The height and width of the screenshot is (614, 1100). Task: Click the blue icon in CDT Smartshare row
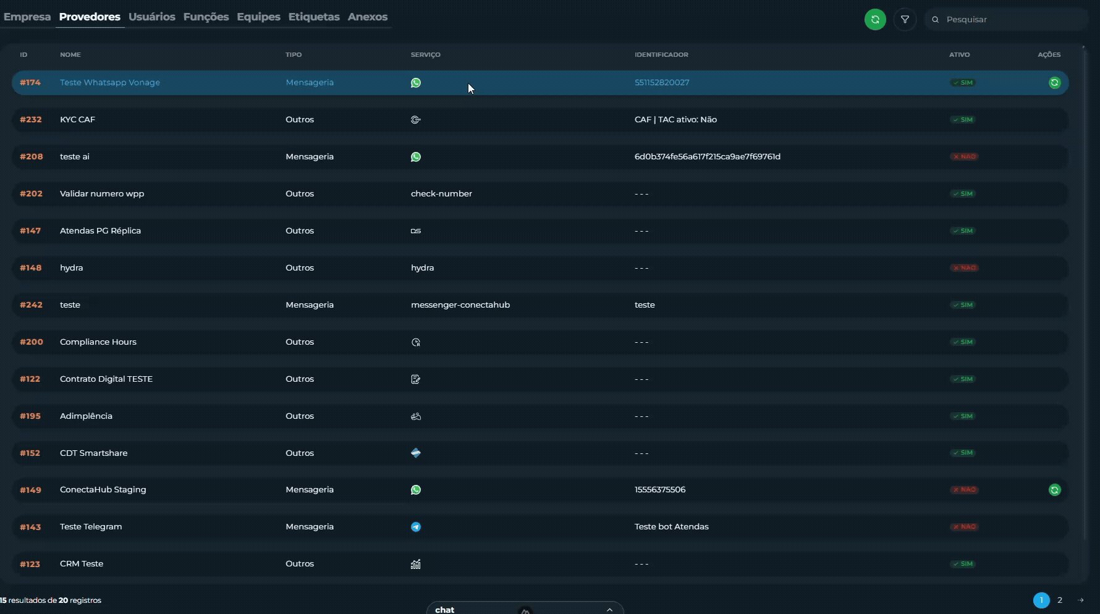pyautogui.click(x=416, y=453)
